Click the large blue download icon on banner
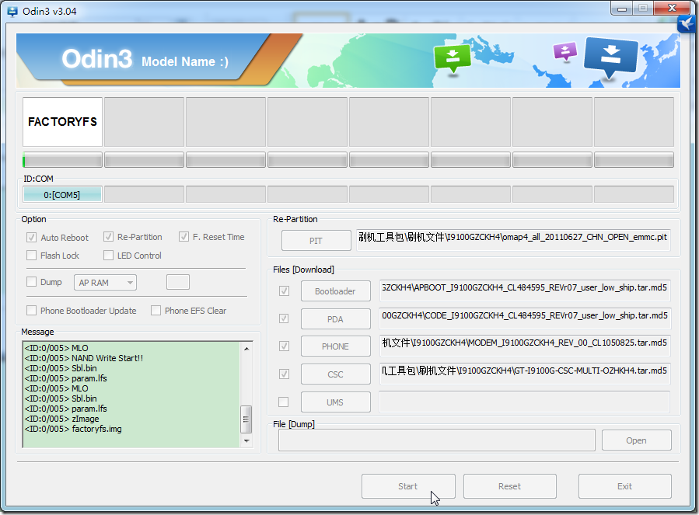 pos(610,57)
